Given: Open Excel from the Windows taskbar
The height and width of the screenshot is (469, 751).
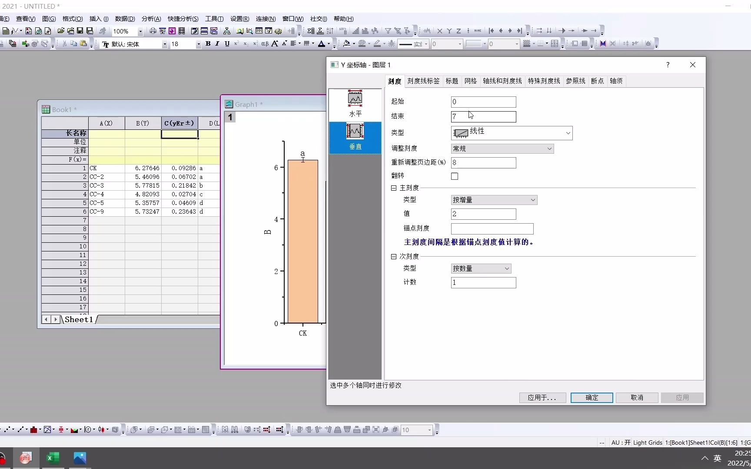Looking at the screenshot, I should pyautogui.click(x=53, y=458).
